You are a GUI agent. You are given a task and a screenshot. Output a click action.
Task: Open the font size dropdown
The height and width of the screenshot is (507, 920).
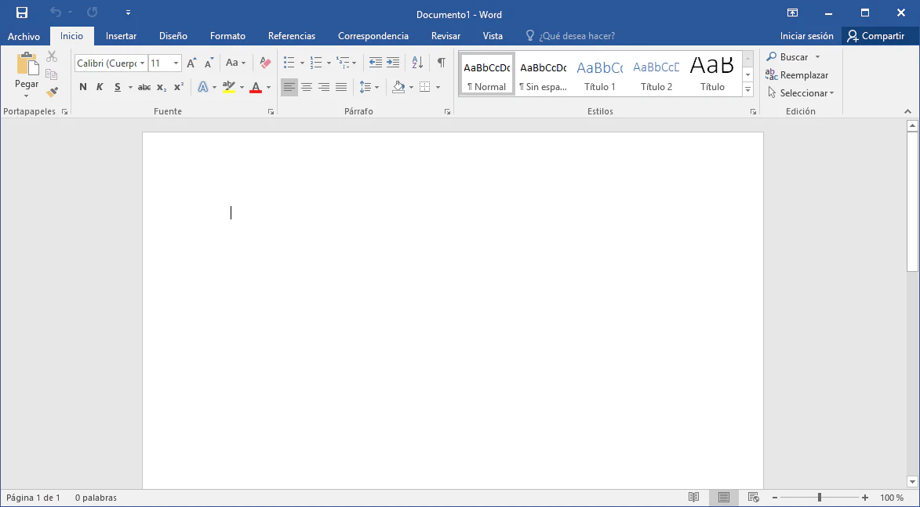click(176, 63)
